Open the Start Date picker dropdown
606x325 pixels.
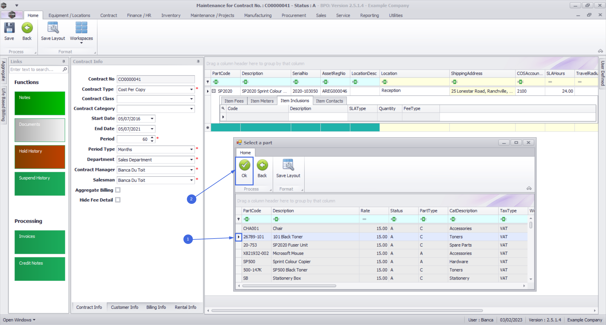152,119
